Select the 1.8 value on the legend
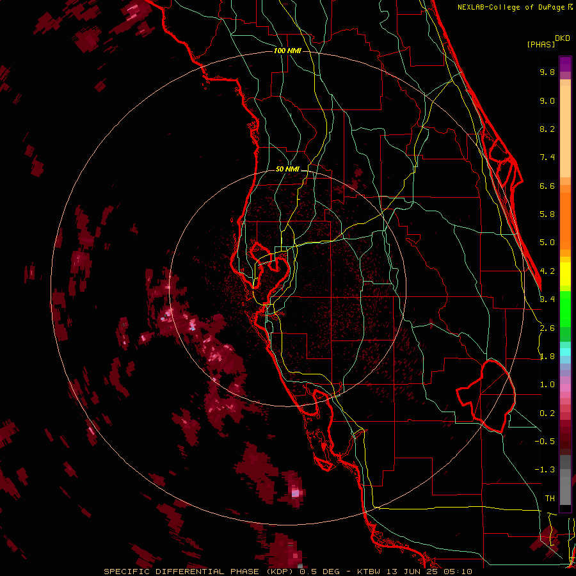This screenshot has height=576, width=576. click(547, 356)
